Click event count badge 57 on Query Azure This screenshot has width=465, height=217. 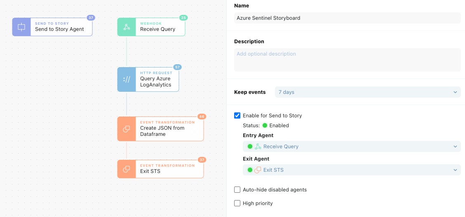tap(177, 67)
